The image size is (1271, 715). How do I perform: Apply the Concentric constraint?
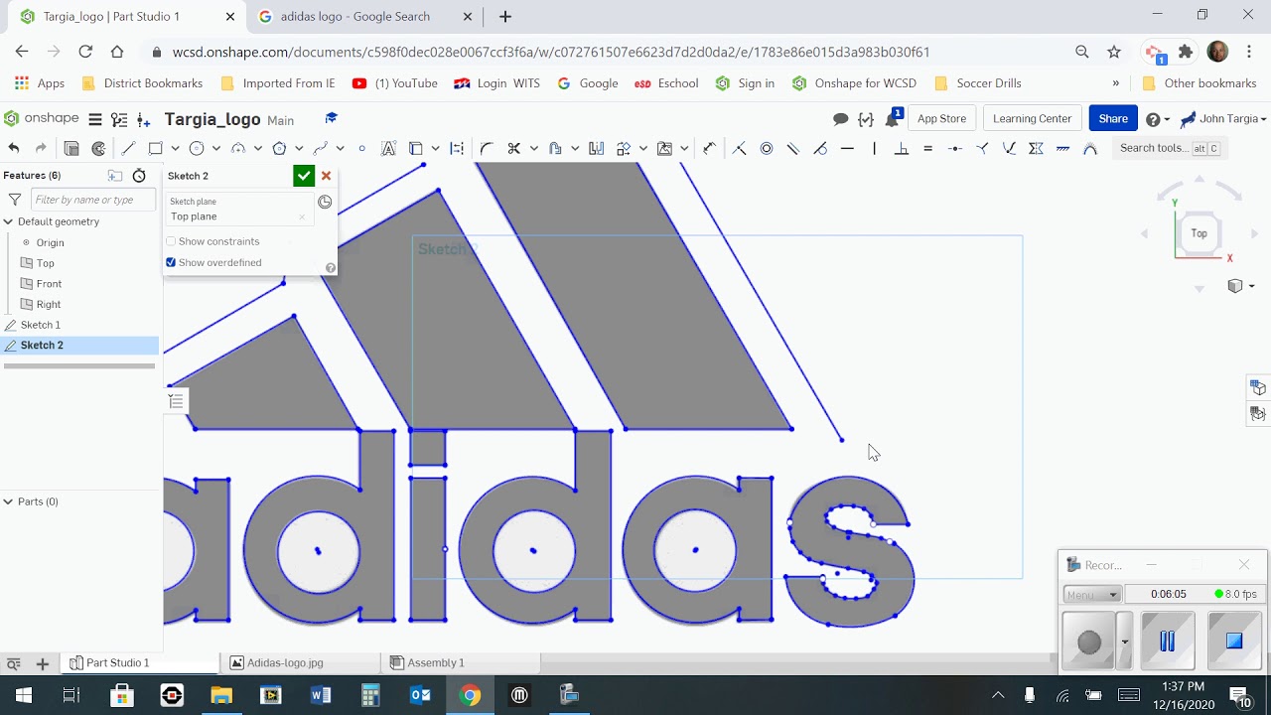coord(767,148)
